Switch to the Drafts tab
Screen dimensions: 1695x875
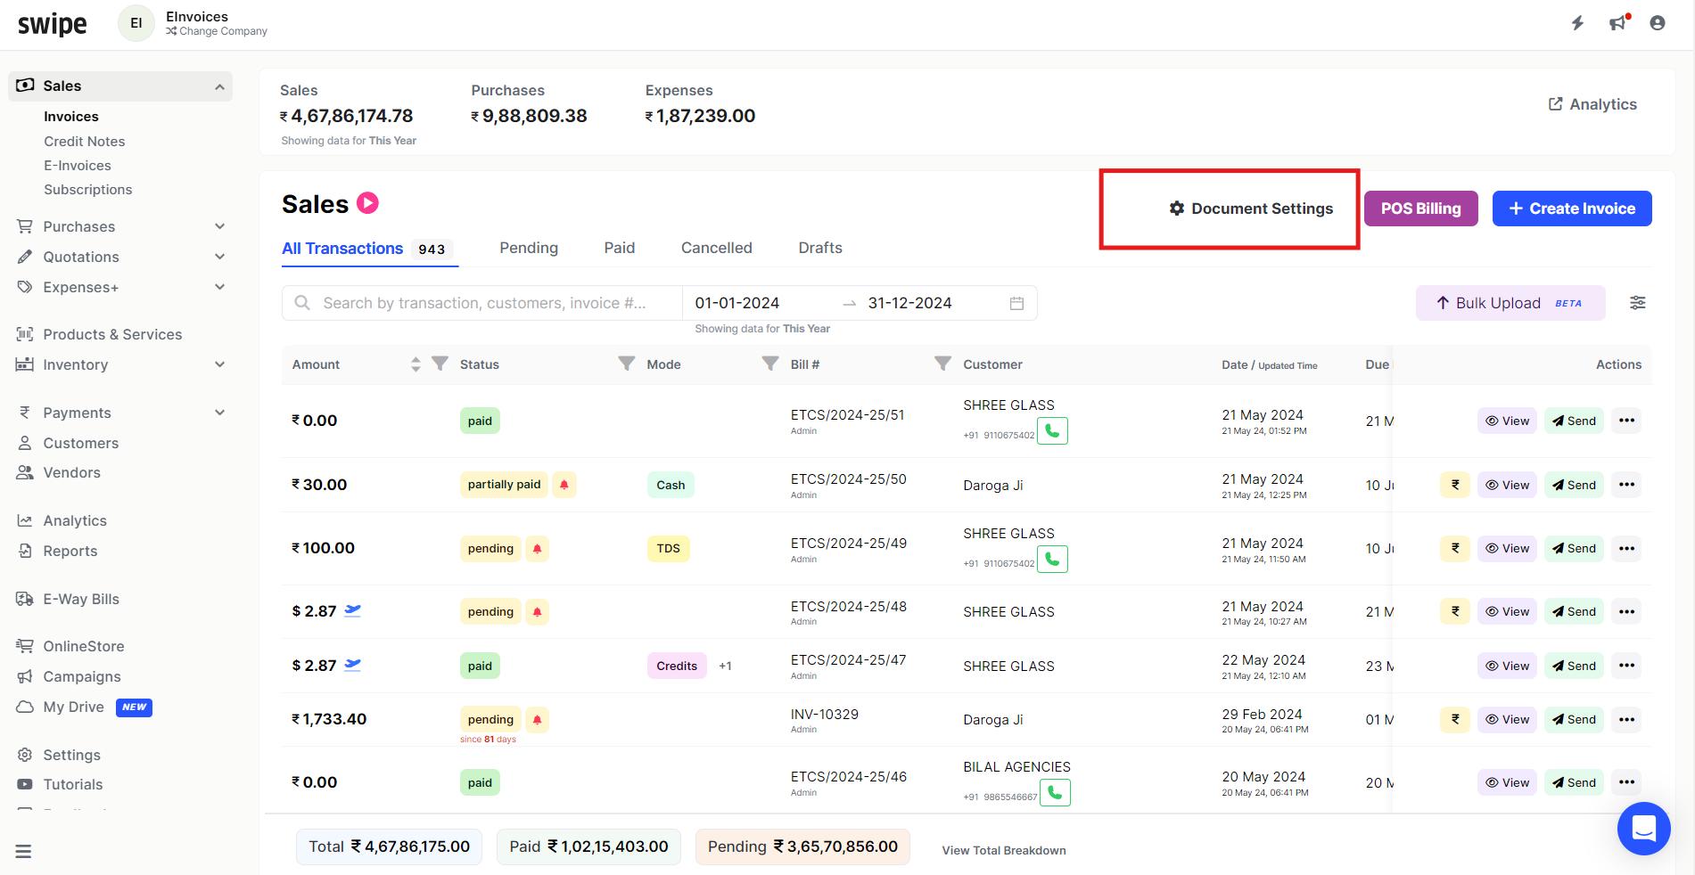coord(820,248)
